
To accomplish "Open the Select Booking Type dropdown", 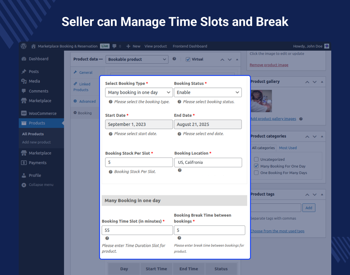I will 139,92.
